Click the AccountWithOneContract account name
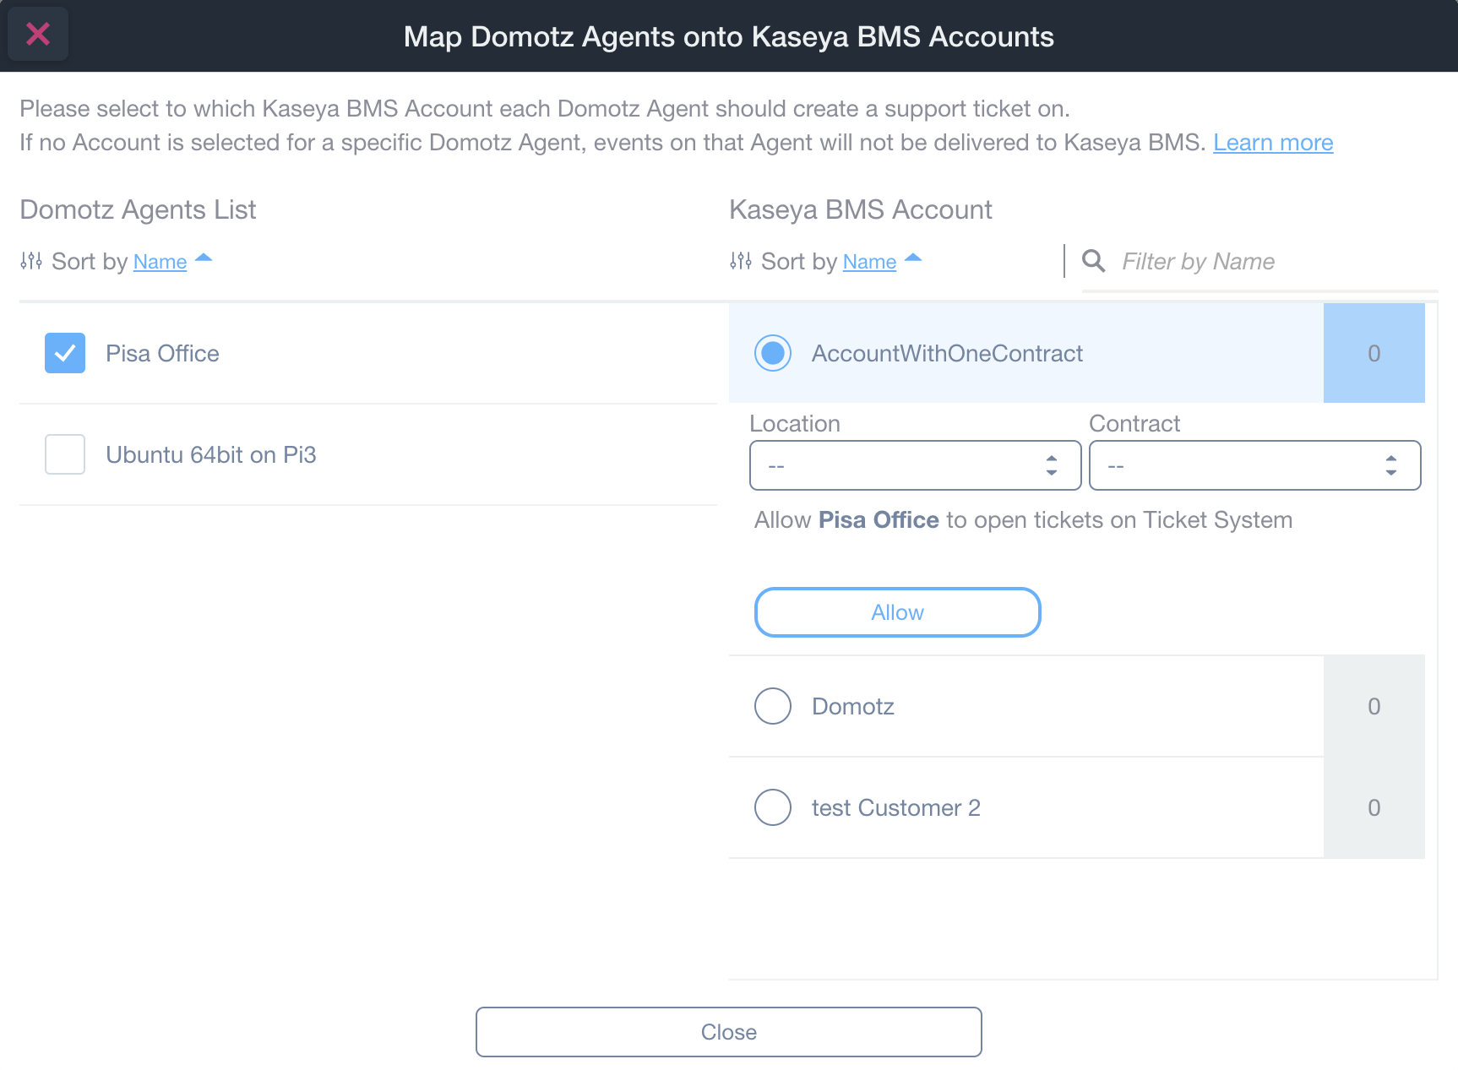 pos(947,354)
